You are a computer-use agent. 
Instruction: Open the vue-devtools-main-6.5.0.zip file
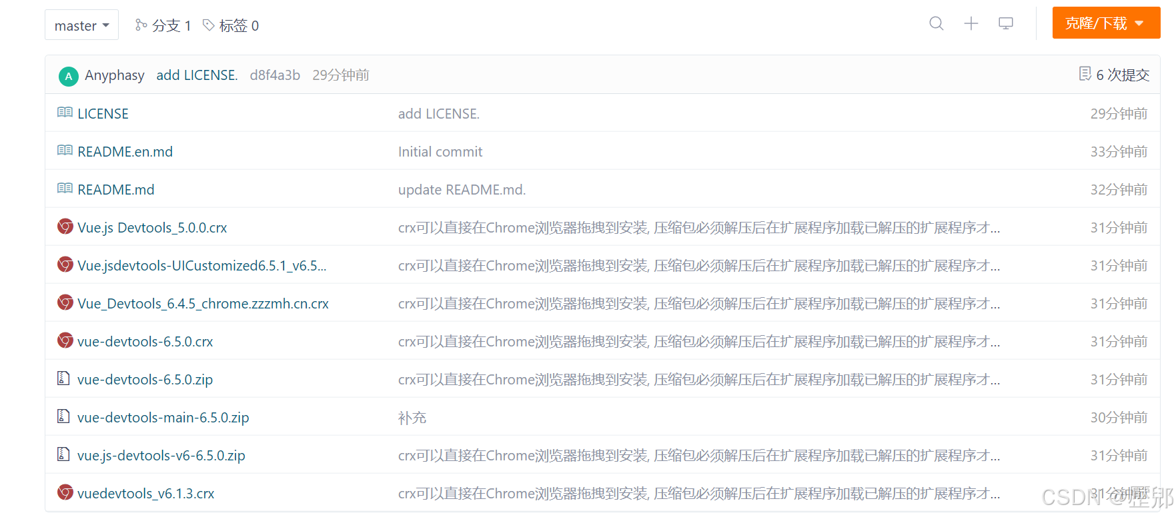(x=163, y=418)
